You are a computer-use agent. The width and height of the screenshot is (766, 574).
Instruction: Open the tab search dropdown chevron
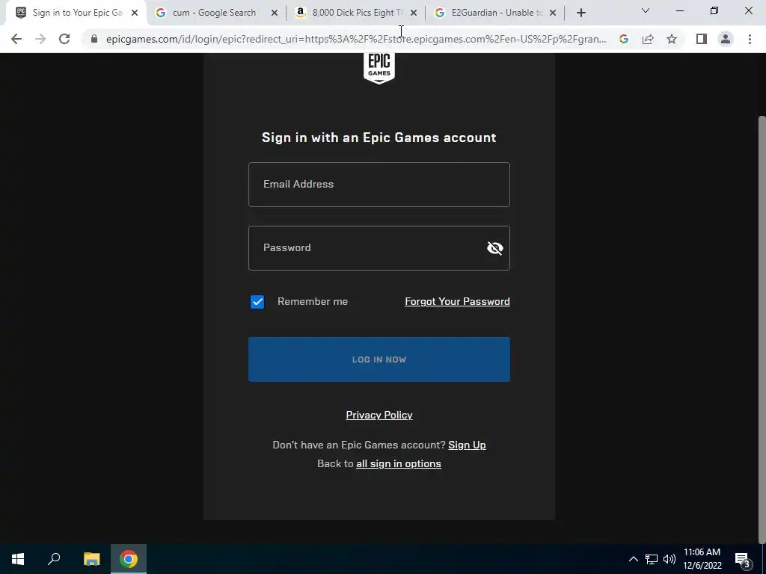tap(646, 10)
